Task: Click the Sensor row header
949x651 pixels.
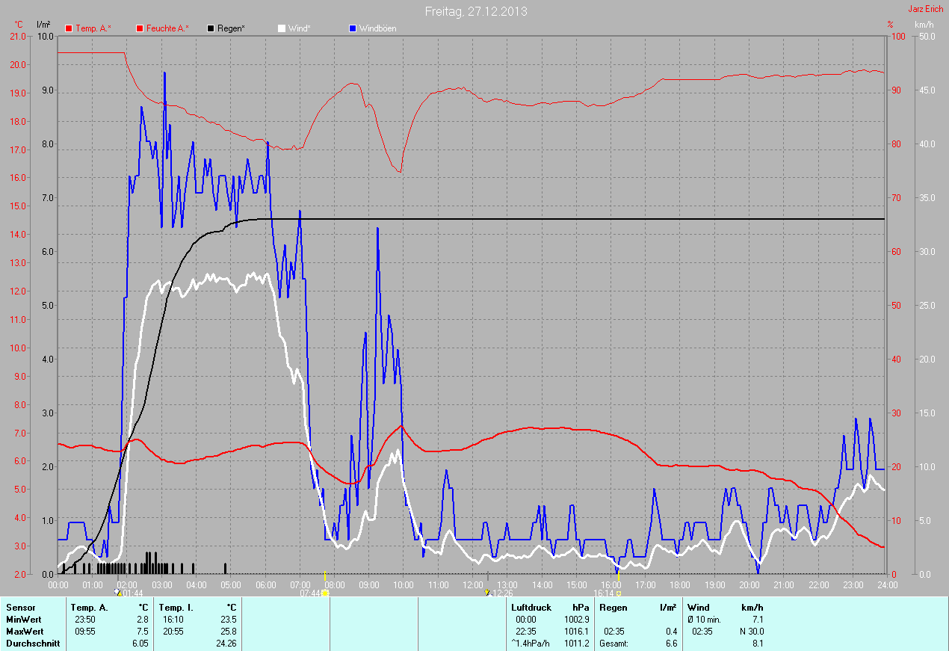Action: [20, 608]
